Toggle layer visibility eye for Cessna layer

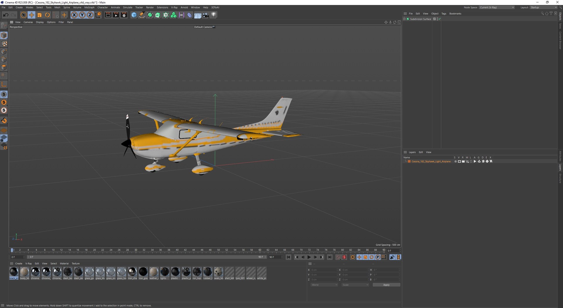pos(459,161)
